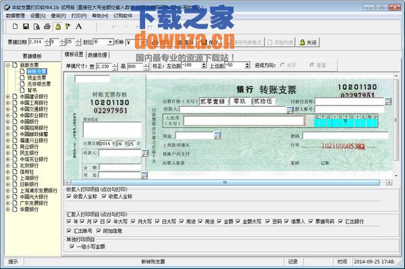405x269 pixels.
Task: Click document icon of 新版支票 node
Action: [15, 65]
